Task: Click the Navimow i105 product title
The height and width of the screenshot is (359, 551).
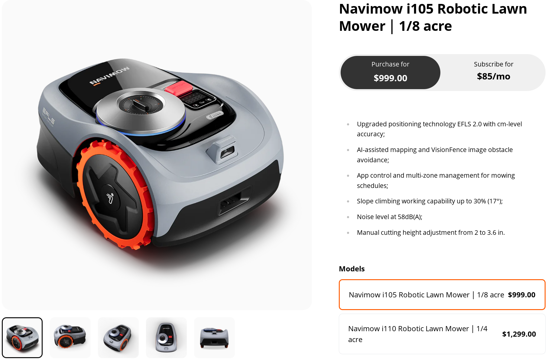Action: [x=433, y=18]
